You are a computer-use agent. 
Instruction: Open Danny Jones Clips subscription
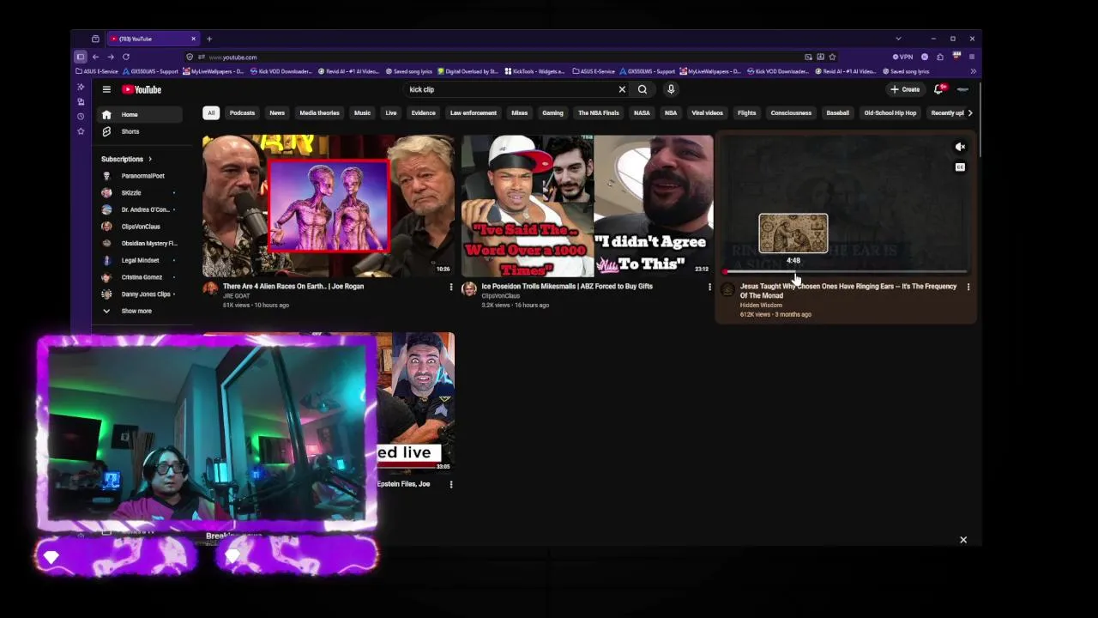point(139,294)
